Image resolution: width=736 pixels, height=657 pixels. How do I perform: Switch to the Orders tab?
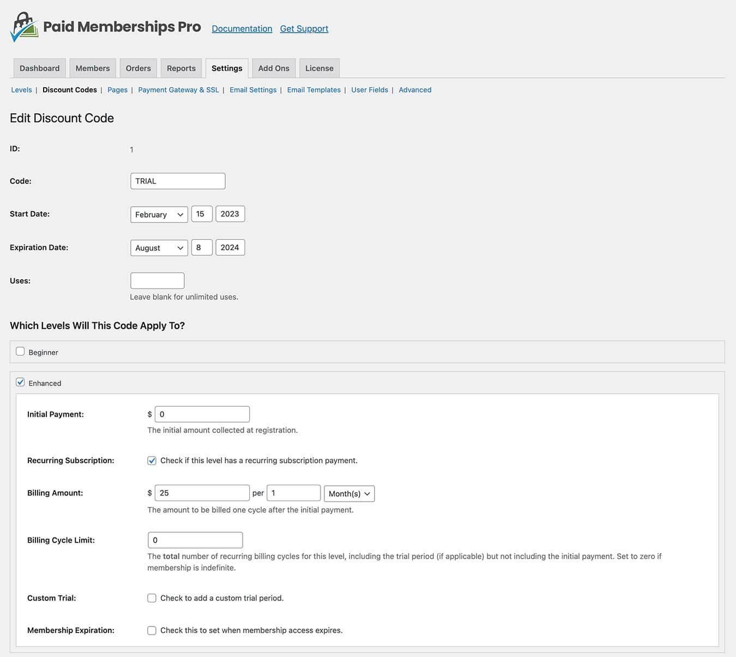pos(138,68)
